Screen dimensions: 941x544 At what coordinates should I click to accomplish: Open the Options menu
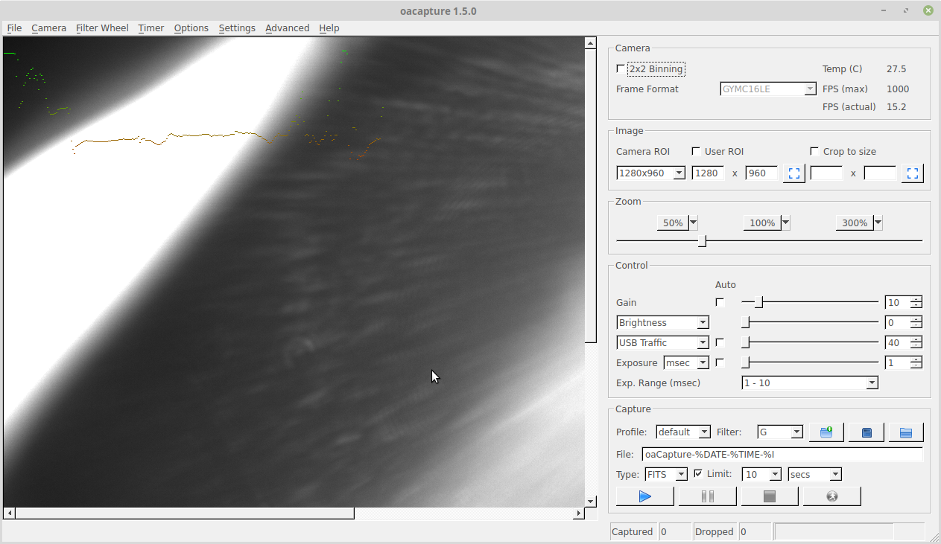tap(191, 28)
